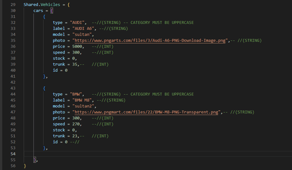This screenshot has width=292, height=170.
Task: Place cursor on opening brace on line 43
Action: coord(44,88)
